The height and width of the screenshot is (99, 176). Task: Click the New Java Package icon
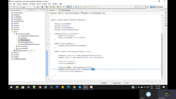coord(51,7)
